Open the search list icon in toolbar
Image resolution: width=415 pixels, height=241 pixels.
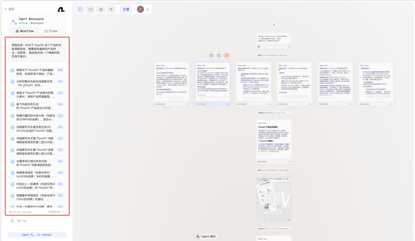coord(111,9)
